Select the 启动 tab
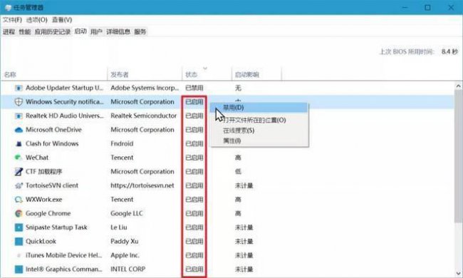This screenshot has height=278, width=463. click(80, 31)
